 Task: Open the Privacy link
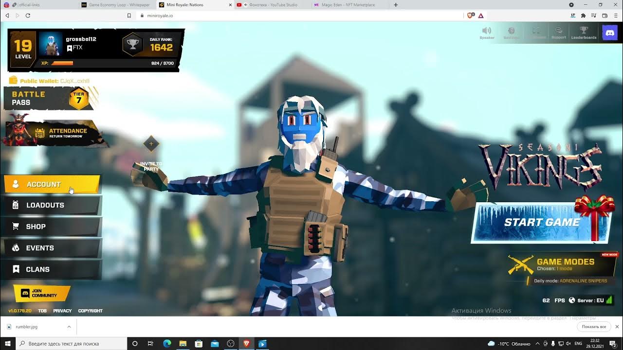point(62,311)
